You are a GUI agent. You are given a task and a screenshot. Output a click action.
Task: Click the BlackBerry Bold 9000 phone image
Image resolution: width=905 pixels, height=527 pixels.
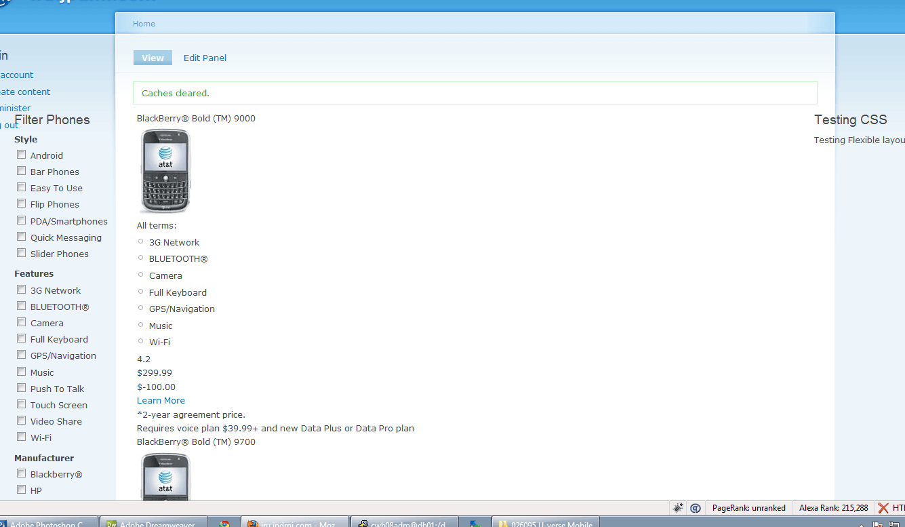[x=165, y=171]
